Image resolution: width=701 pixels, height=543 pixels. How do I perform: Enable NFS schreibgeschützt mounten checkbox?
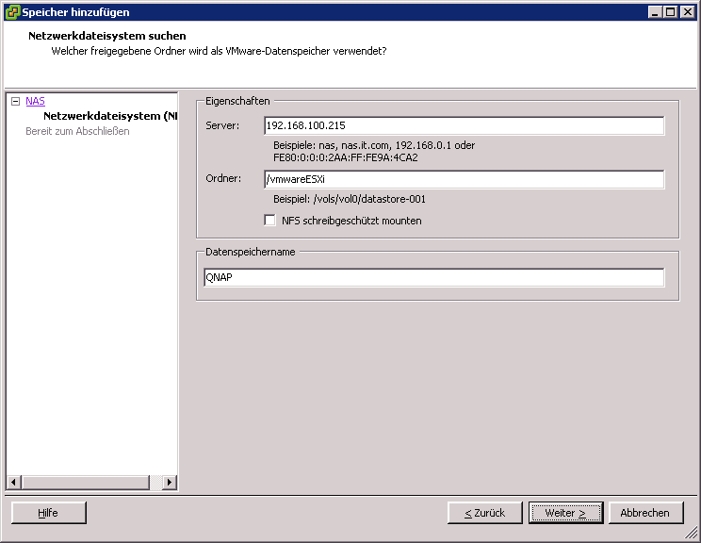point(271,221)
